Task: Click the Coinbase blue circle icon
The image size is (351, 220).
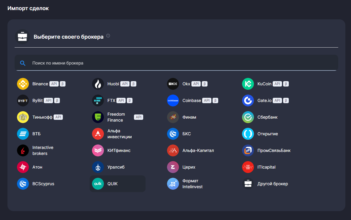Action: tap(173, 100)
